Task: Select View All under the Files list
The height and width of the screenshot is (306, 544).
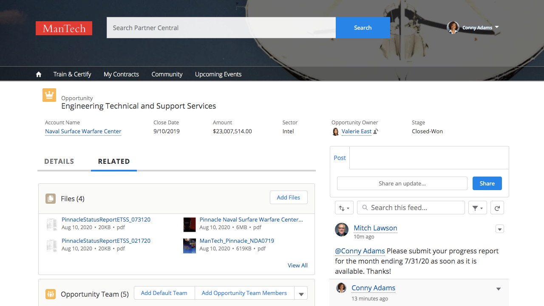Action: pos(297,265)
